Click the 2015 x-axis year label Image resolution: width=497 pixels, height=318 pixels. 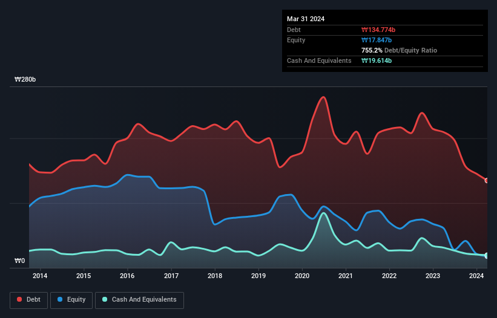pyautogui.click(x=84, y=276)
